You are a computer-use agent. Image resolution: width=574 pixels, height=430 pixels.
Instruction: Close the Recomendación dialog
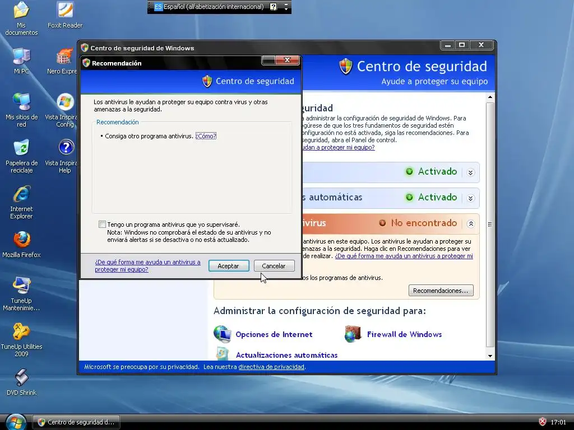click(288, 60)
